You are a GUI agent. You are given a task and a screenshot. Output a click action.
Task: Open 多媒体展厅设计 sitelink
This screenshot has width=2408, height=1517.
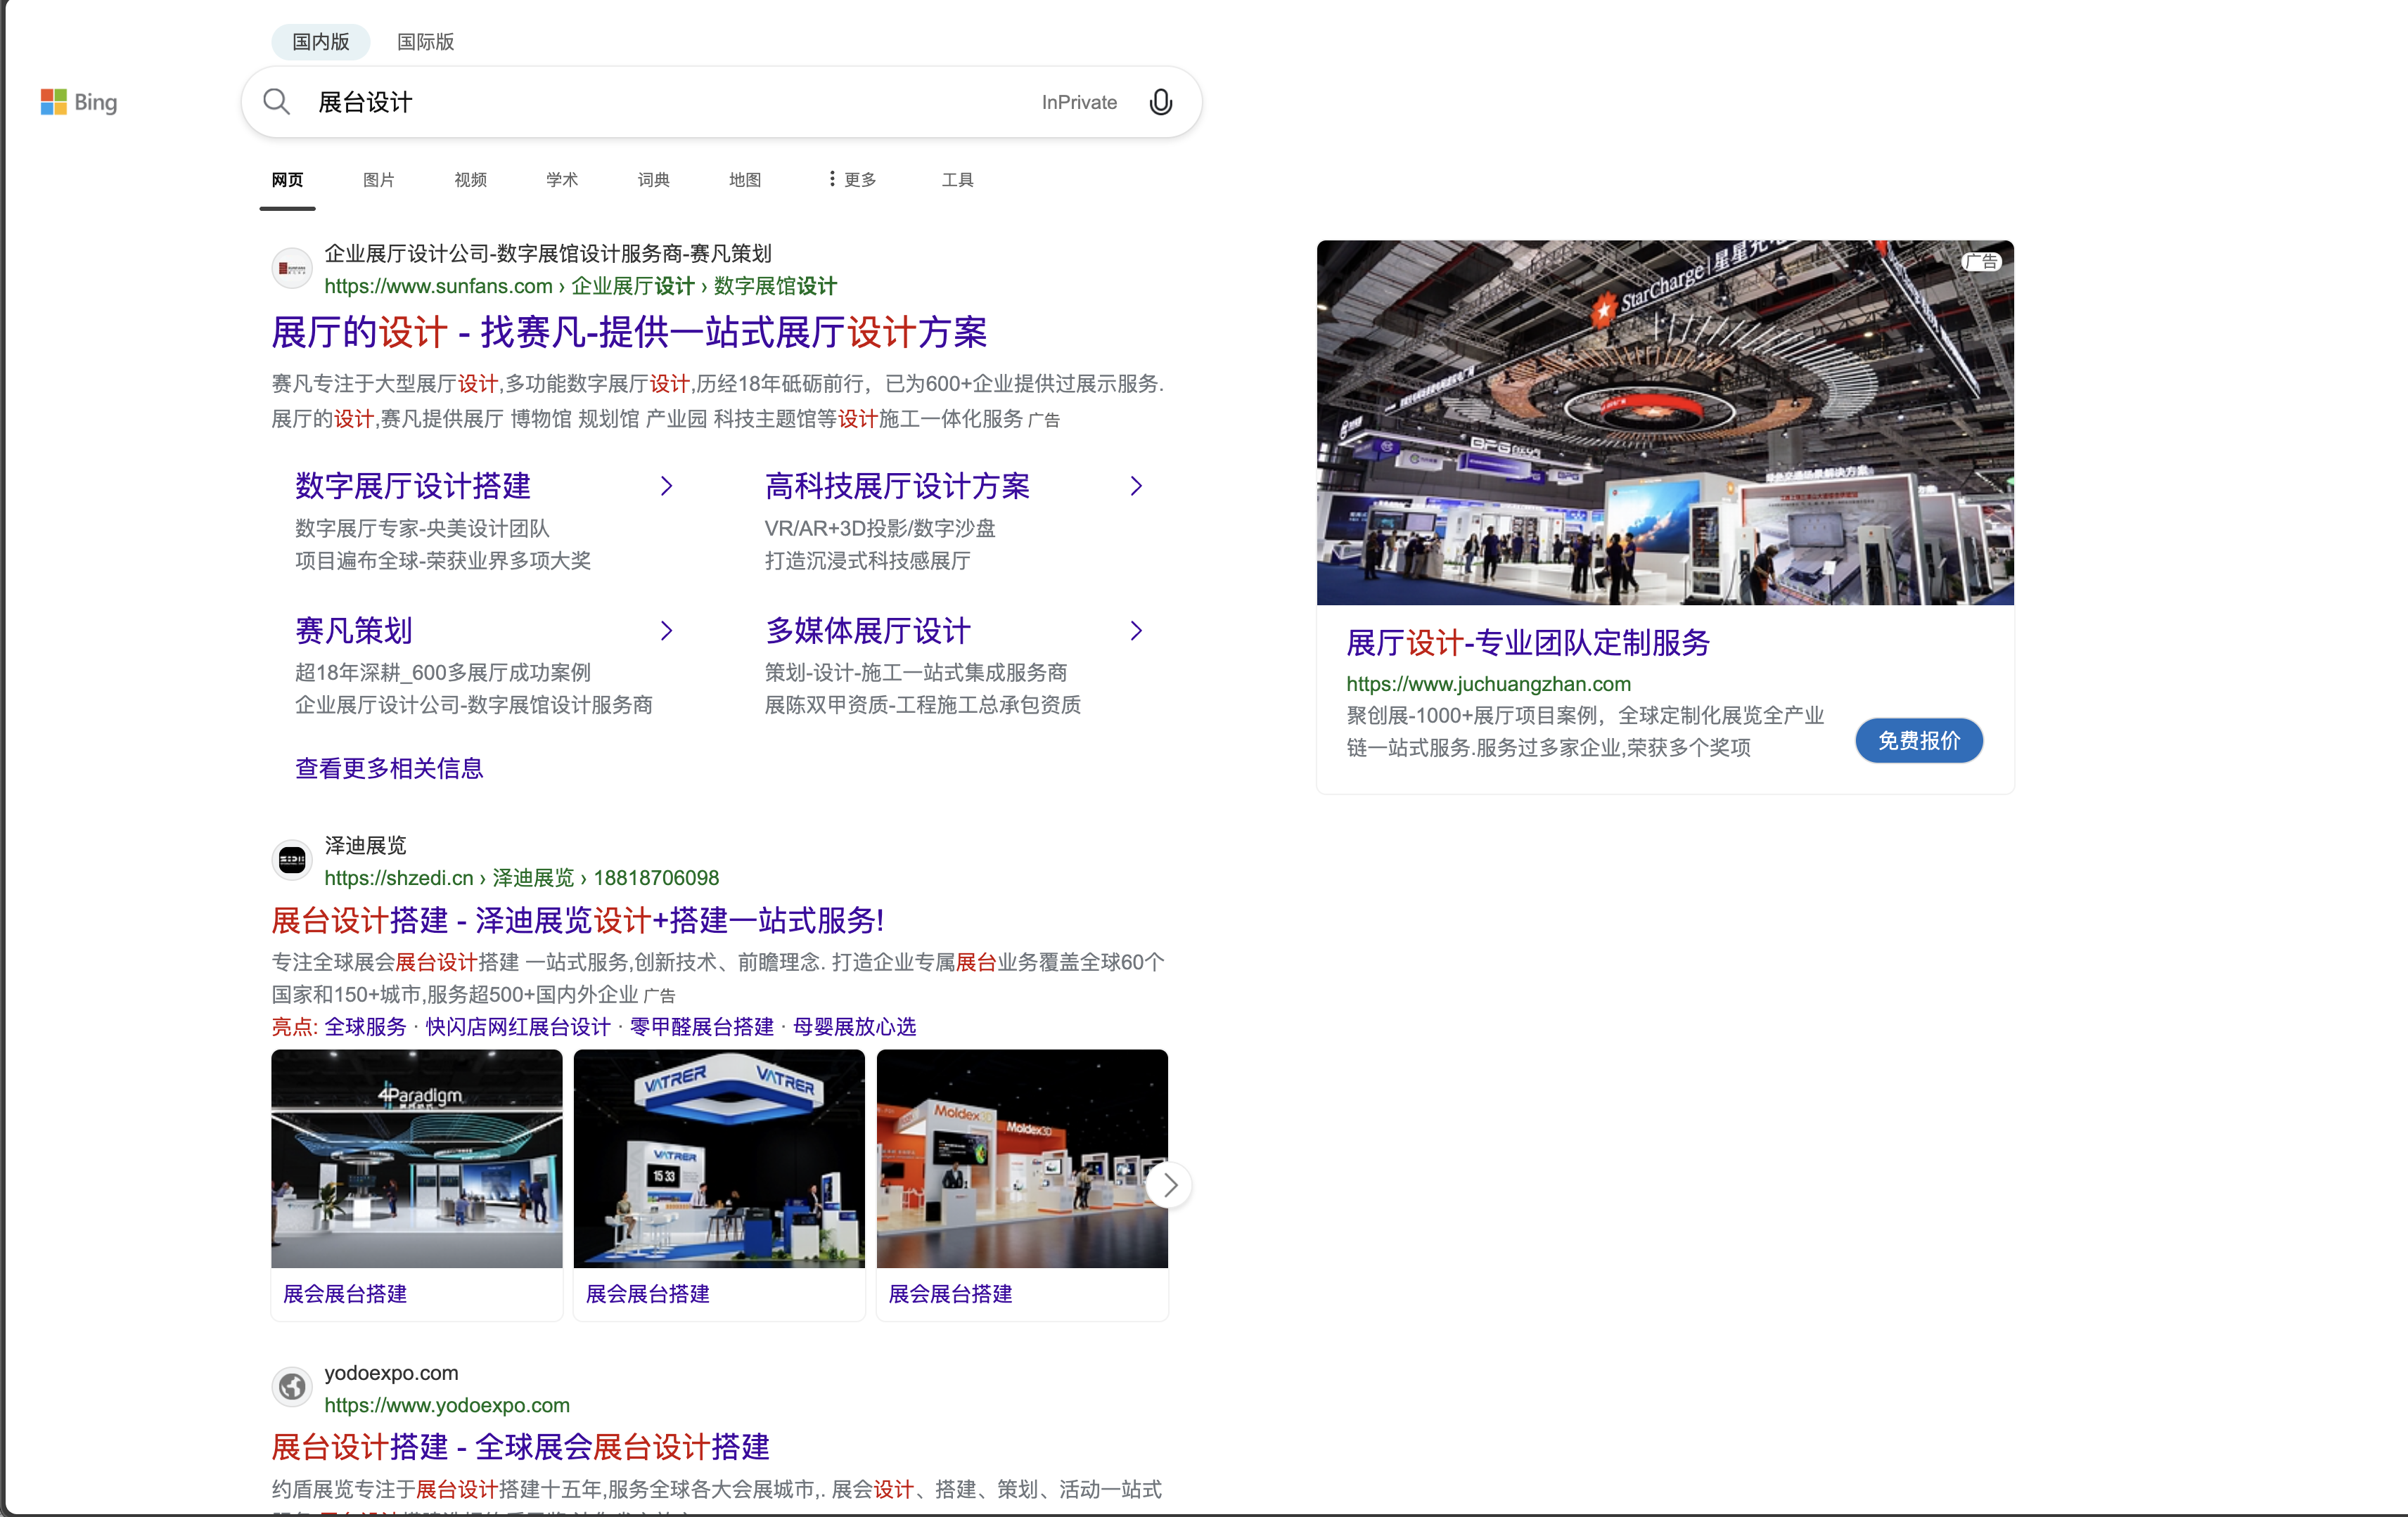[x=868, y=631]
